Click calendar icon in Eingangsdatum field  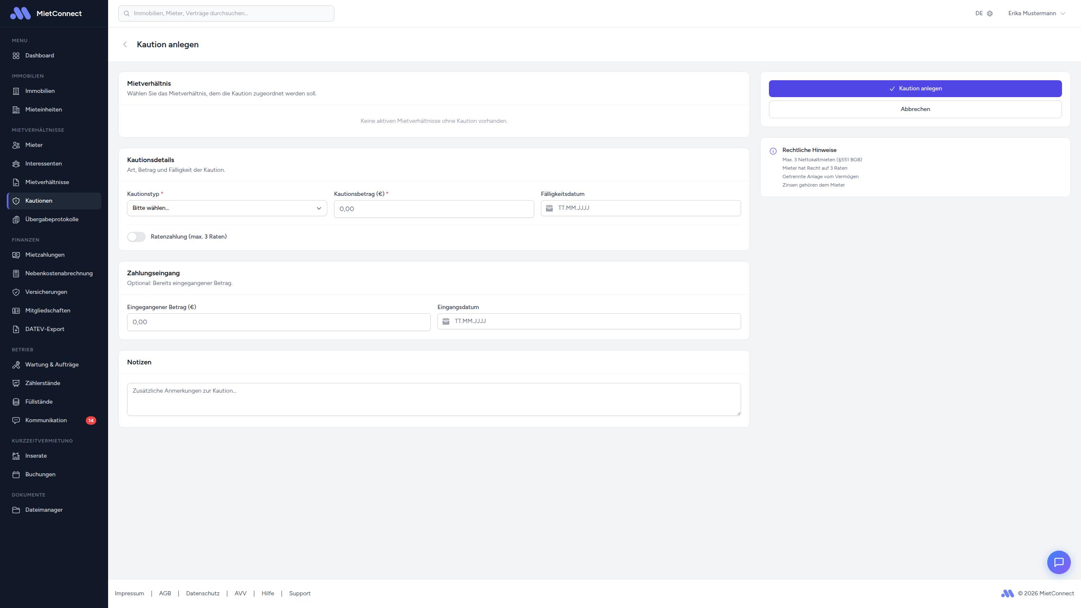446,321
